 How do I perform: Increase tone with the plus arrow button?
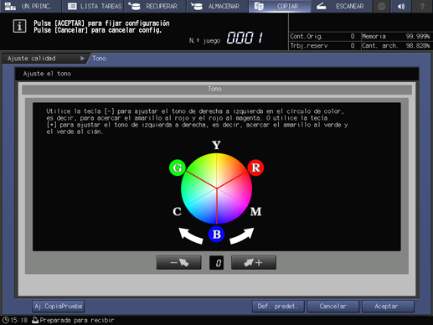point(254,262)
